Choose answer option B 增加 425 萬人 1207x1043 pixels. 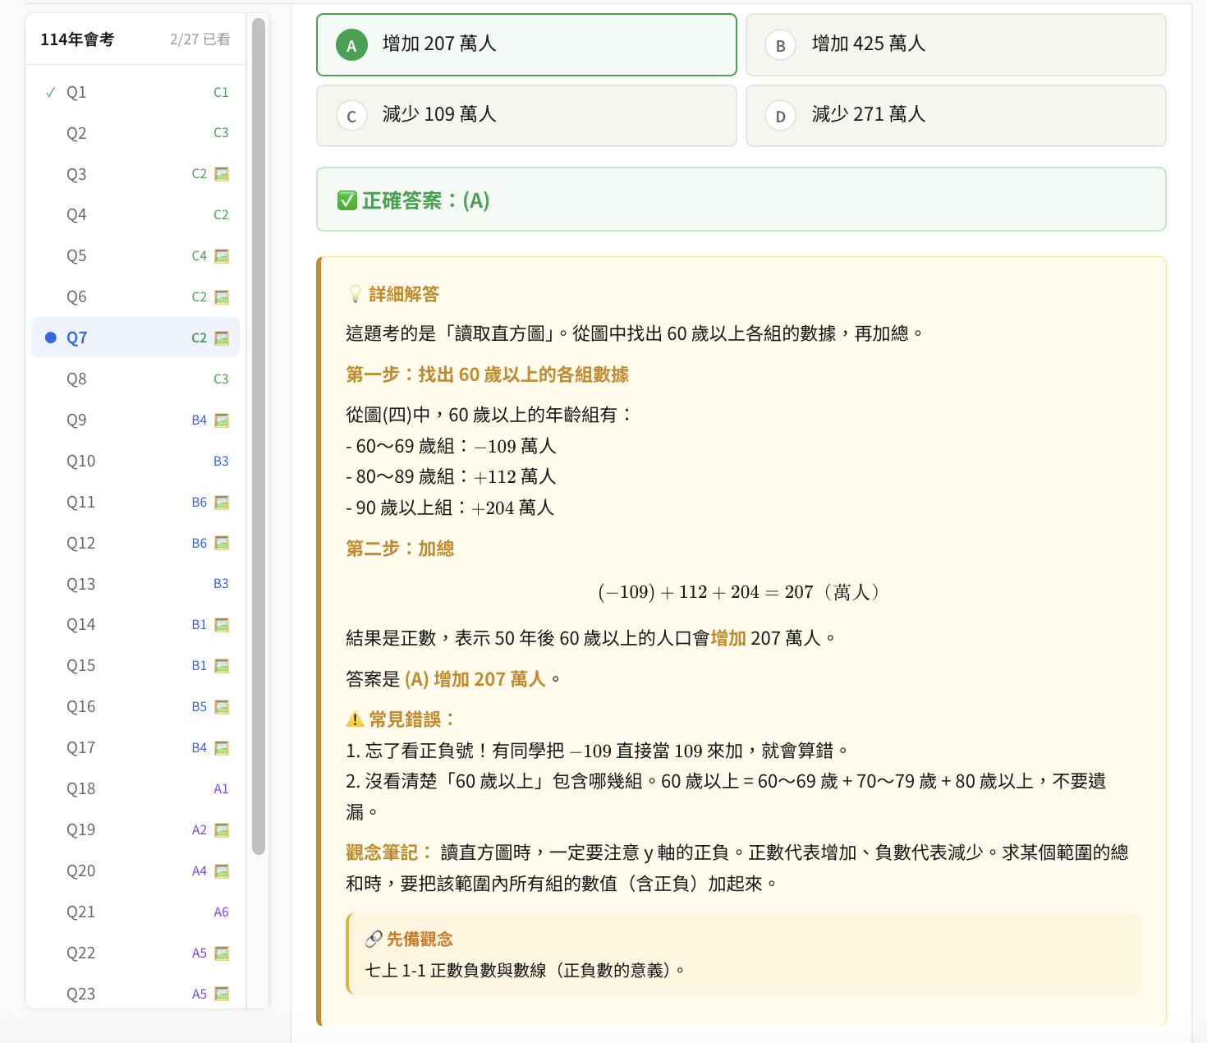click(955, 44)
